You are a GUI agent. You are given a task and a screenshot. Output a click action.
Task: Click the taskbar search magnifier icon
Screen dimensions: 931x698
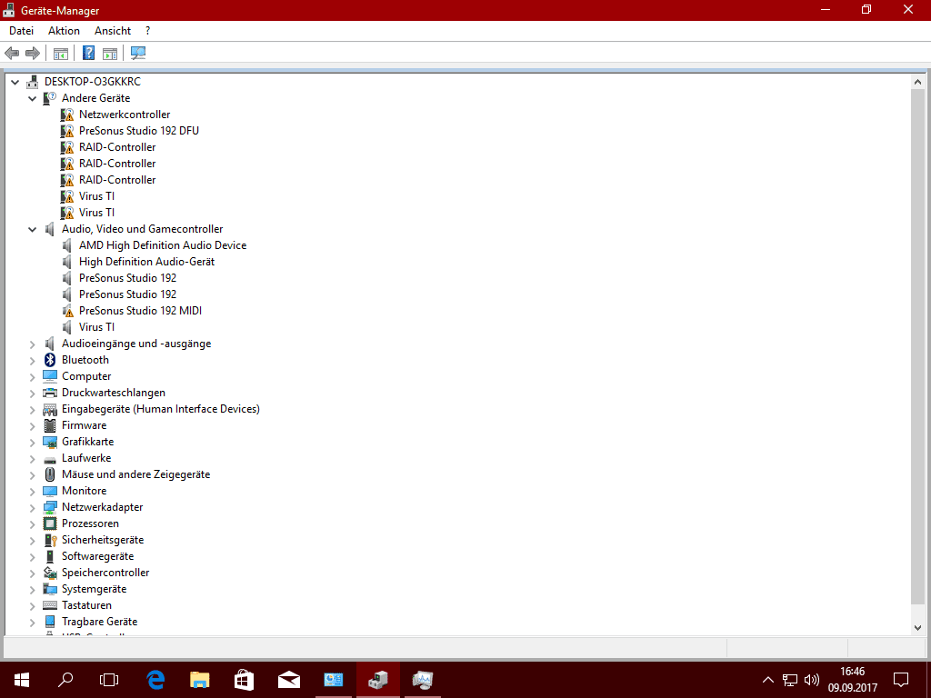(65, 680)
